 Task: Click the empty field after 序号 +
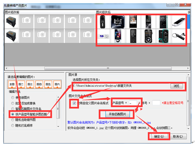pos(156,103)
